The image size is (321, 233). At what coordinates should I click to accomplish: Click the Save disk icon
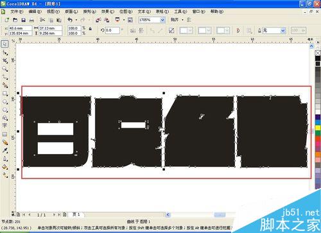pyautogui.click(x=24, y=20)
